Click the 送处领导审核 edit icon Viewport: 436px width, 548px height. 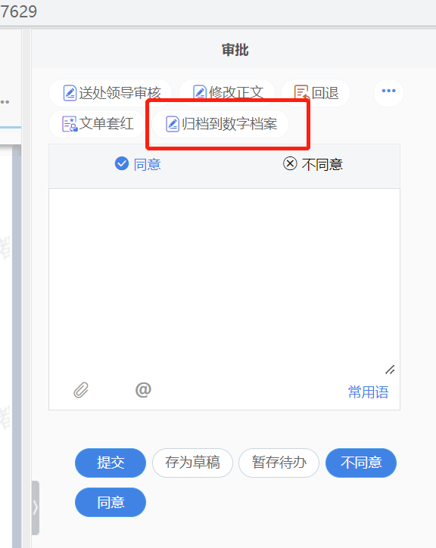tap(70, 93)
